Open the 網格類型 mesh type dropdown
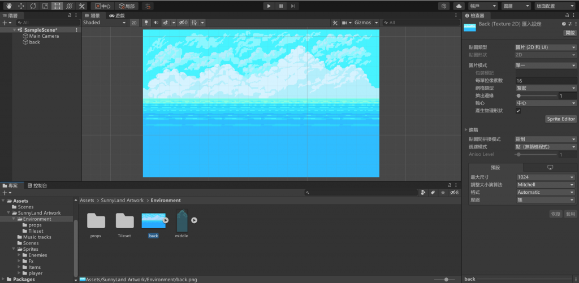The height and width of the screenshot is (283, 579). (546, 88)
